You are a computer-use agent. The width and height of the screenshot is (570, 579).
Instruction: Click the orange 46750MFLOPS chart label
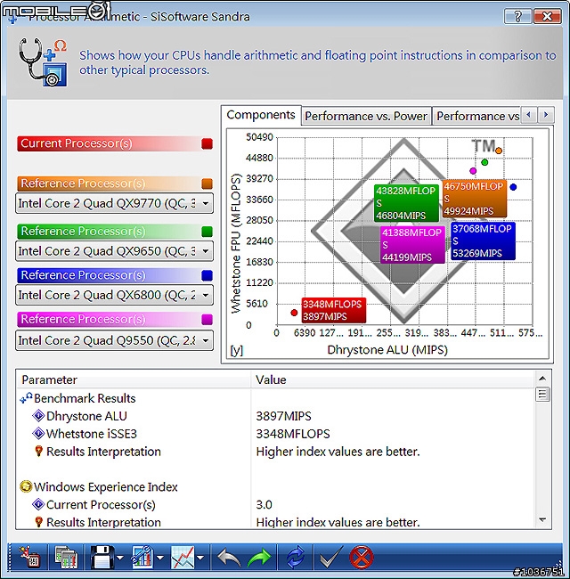(475, 199)
